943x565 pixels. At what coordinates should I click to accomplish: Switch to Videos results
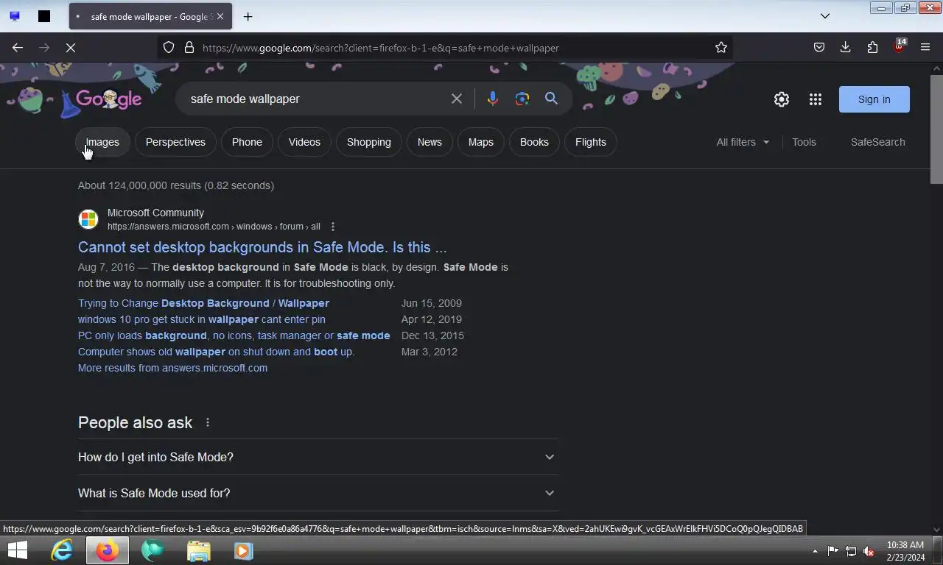tap(304, 142)
